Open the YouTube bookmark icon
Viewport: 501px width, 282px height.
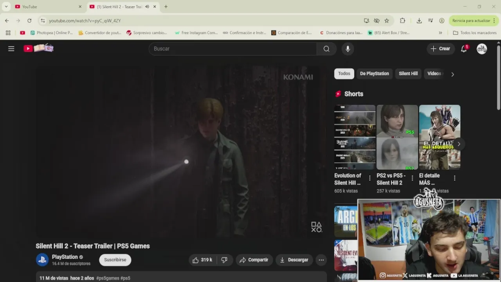pos(22,33)
